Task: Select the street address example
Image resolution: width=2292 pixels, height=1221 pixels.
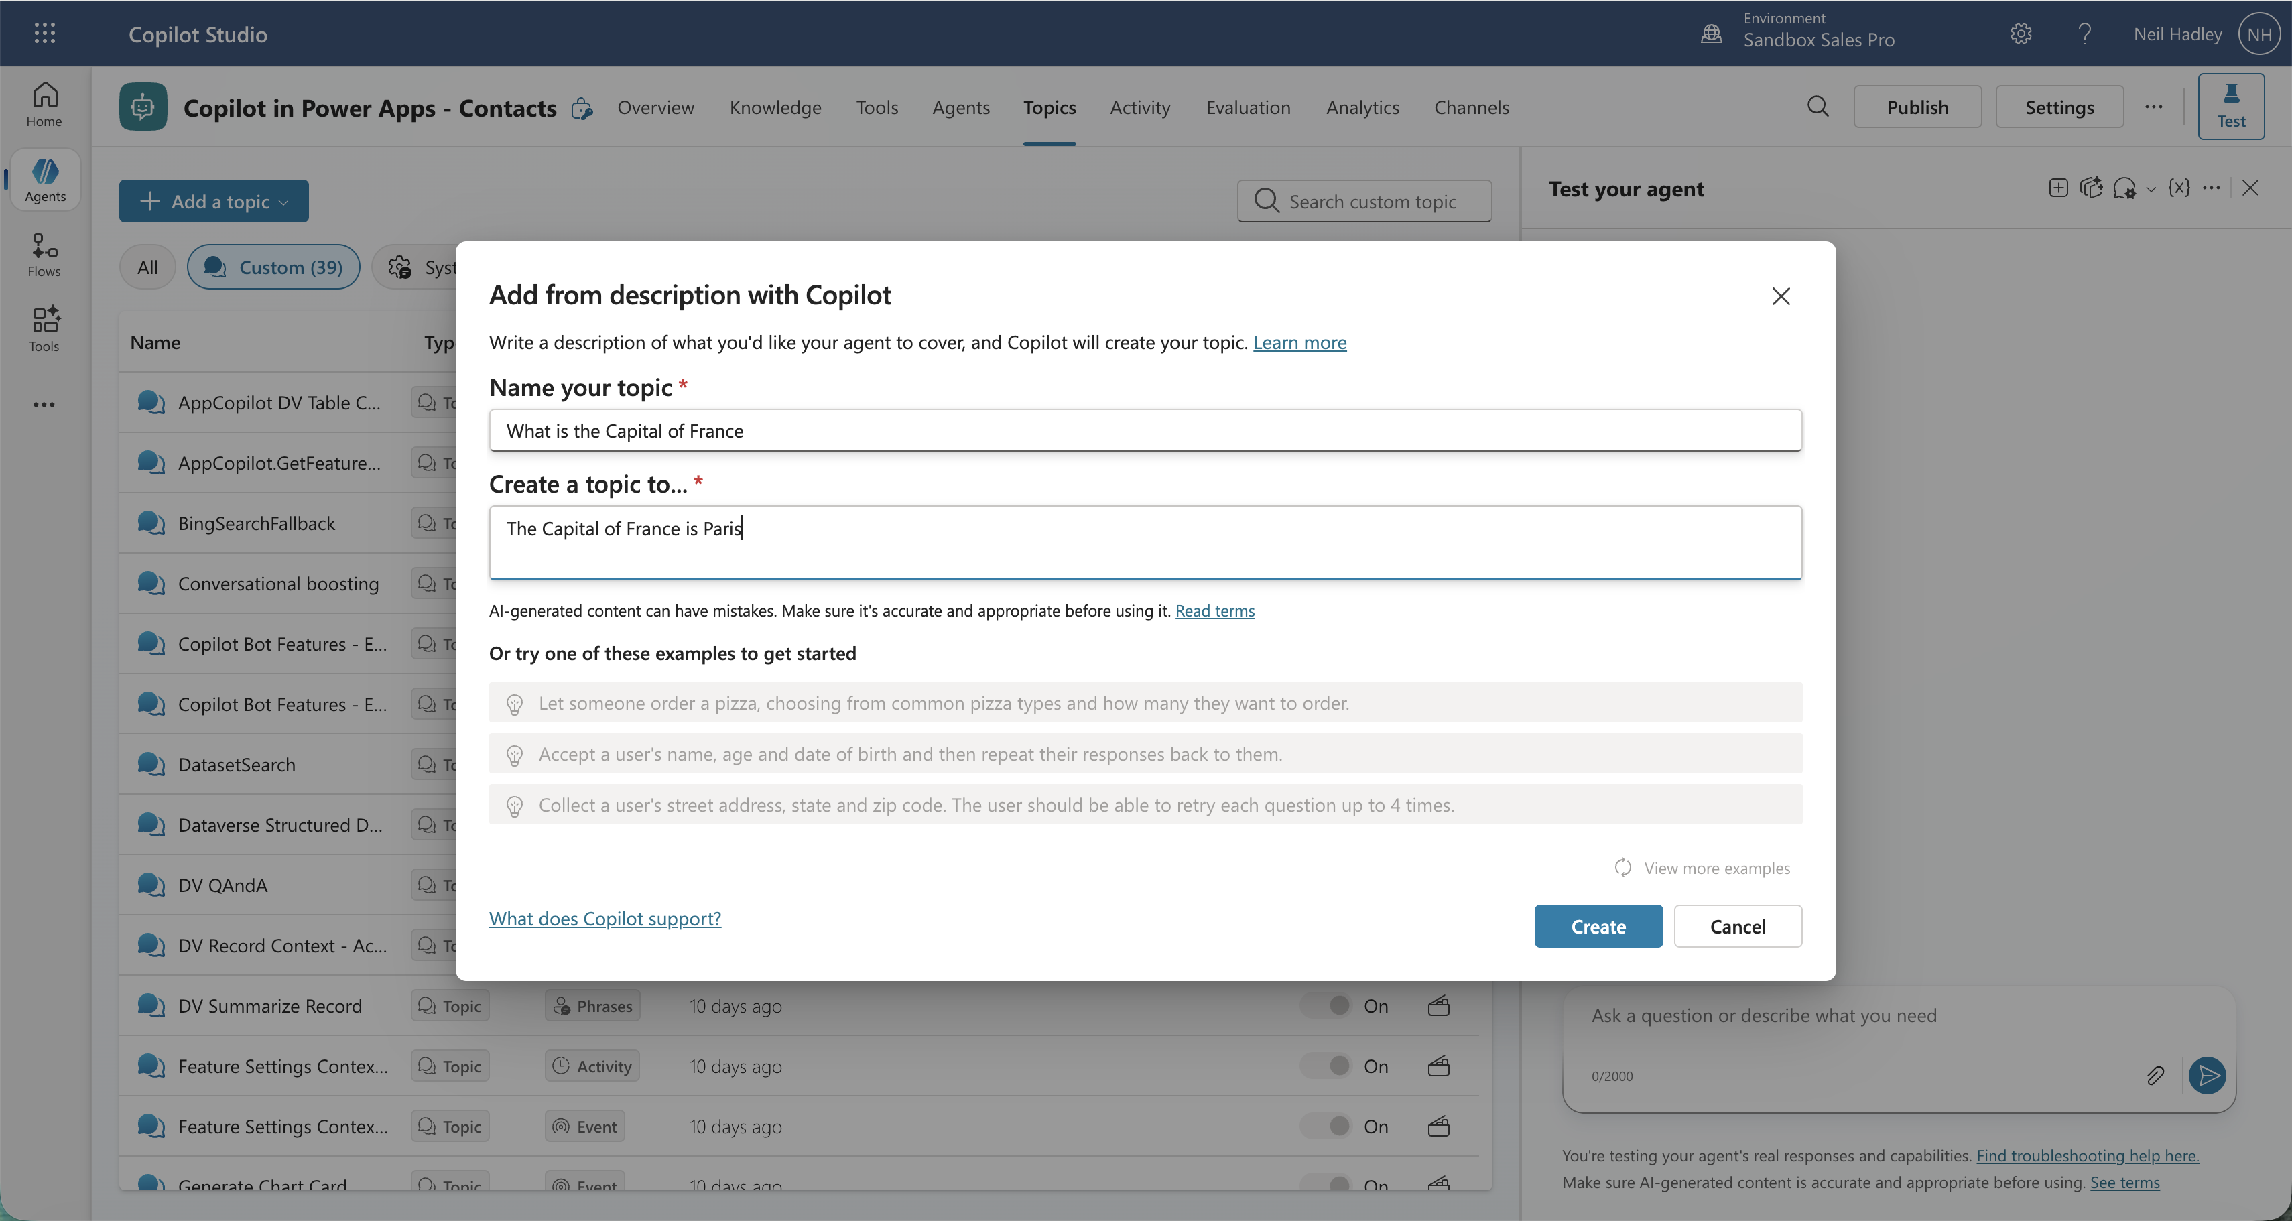Action: (x=1145, y=805)
